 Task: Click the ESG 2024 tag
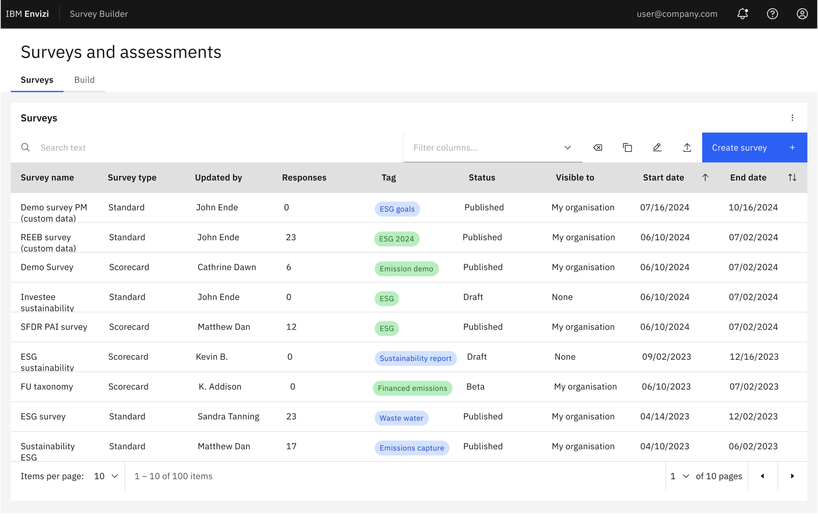[397, 239]
